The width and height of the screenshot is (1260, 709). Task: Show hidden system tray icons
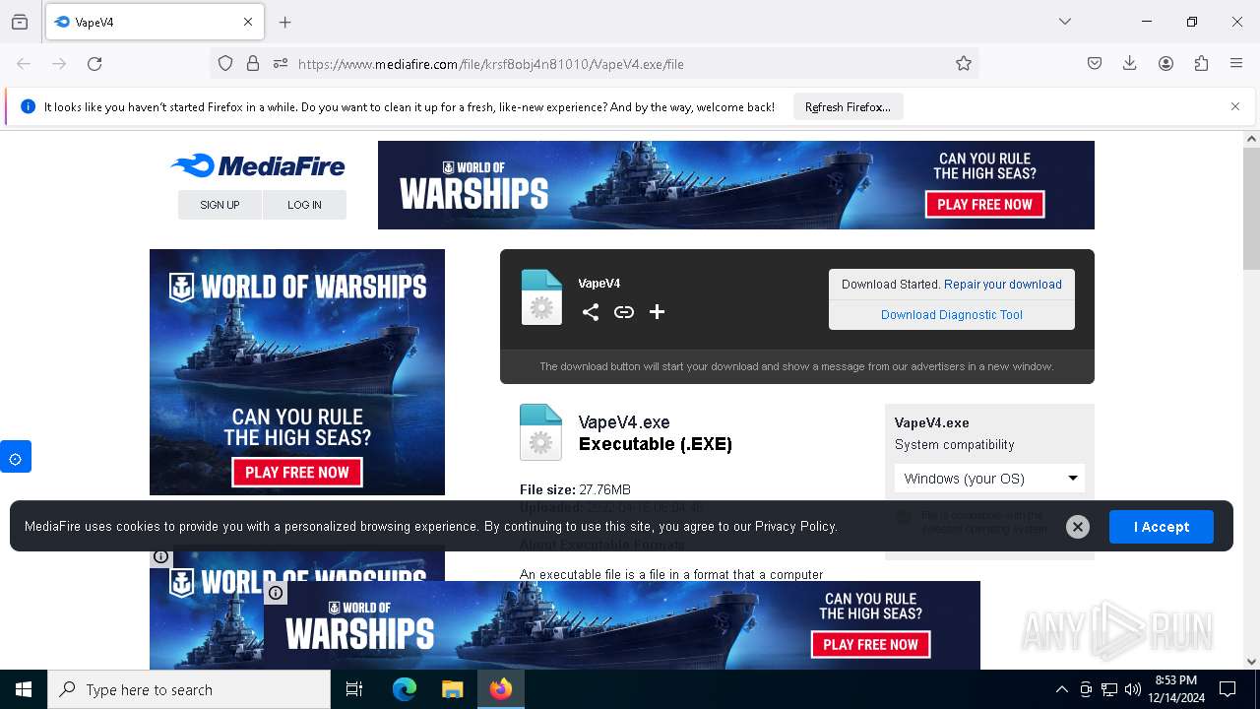(1061, 689)
